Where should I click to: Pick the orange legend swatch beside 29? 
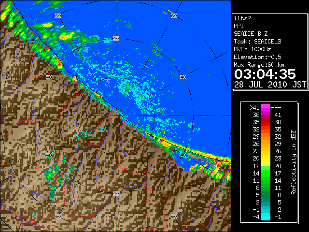coord(266,137)
